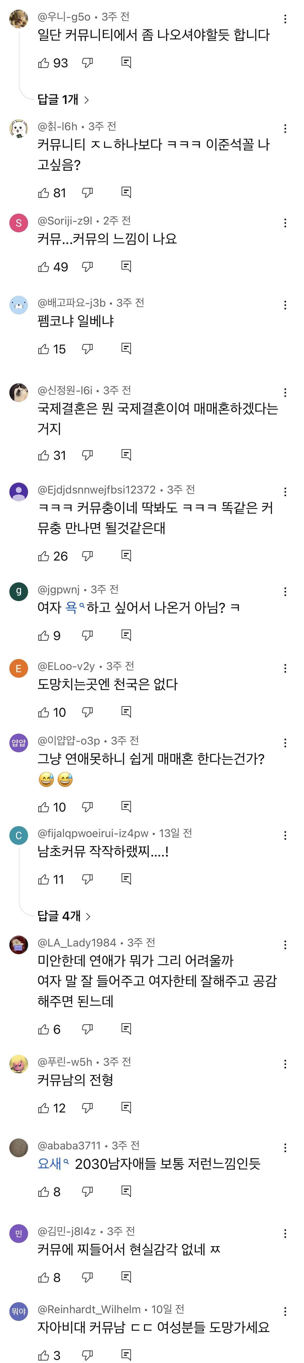The image size is (304, 1363).
Task: Like the comment by @우니-g5o
Action: click(44, 63)
